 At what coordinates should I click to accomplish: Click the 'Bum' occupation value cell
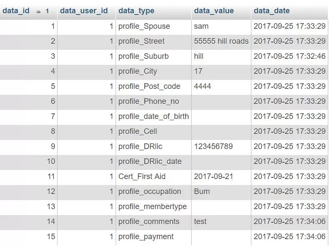pyautogui.click(x=221, y=191)
